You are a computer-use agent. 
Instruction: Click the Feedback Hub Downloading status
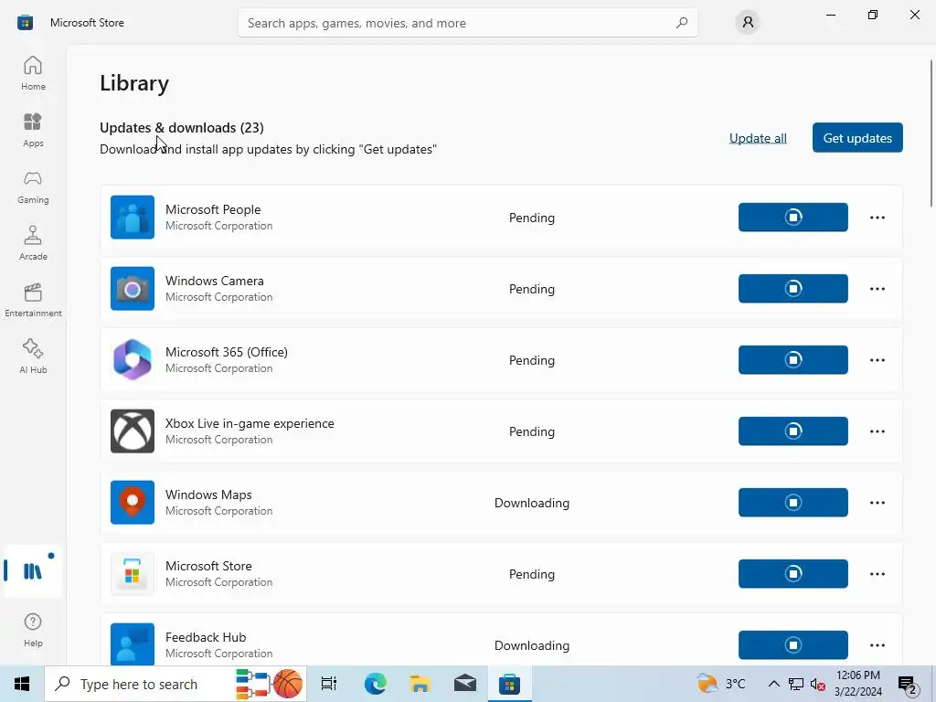coord(532,645)
